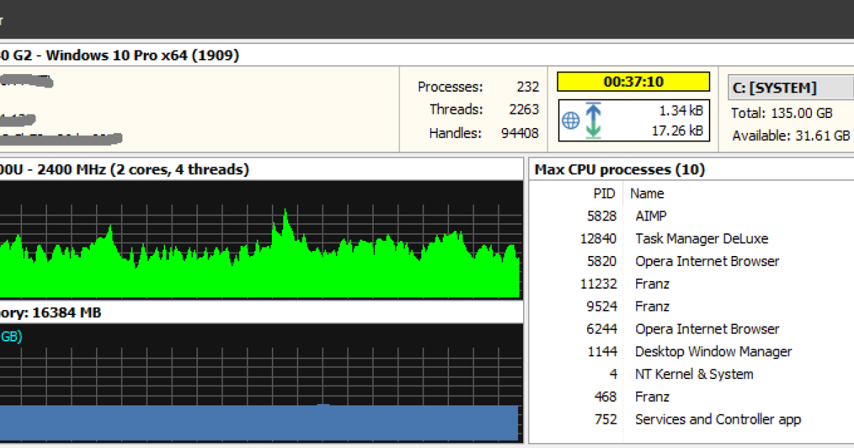Select the AIMP process name
This screenshot has width=854, height=448.
click(651, 216)
